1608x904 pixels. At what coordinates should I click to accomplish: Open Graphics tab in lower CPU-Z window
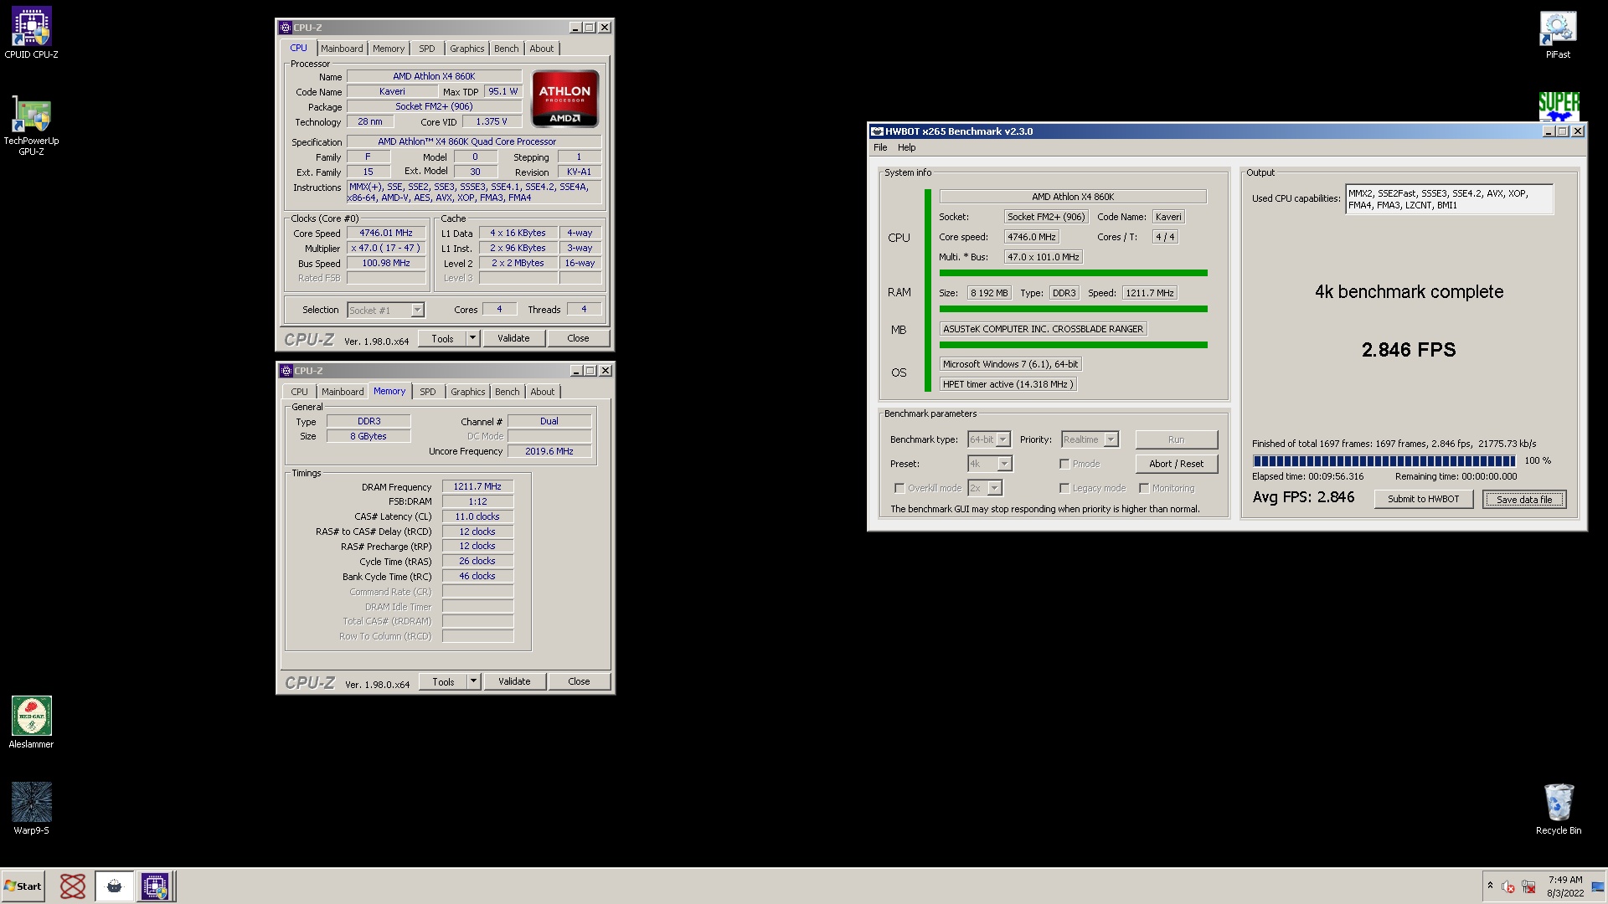pos(467,392)
